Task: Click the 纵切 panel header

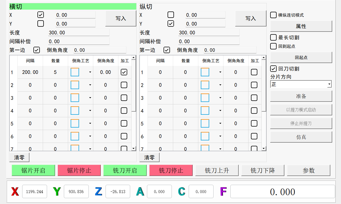Action: (203, 6)
